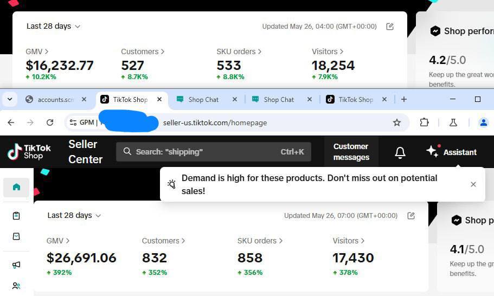Click the 4.2/5.0 shop performance score
Screen dimensions: 494x296
447,60
